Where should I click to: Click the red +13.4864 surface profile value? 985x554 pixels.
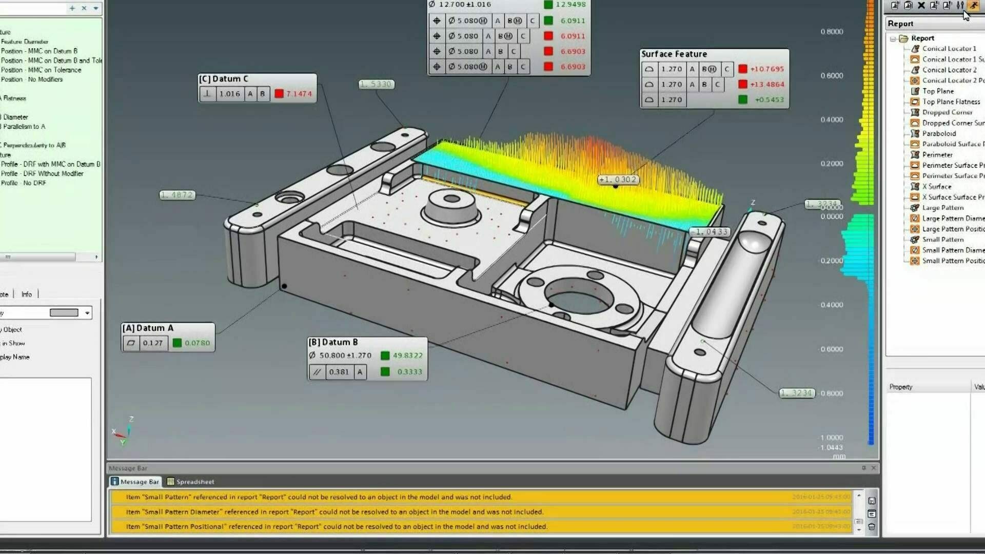[x=767, y=84]
